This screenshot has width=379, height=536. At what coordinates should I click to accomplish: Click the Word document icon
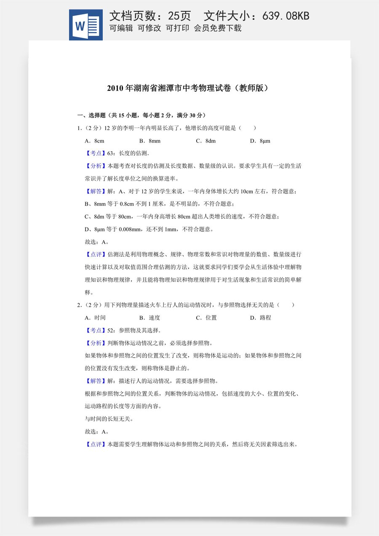(86, 25)
